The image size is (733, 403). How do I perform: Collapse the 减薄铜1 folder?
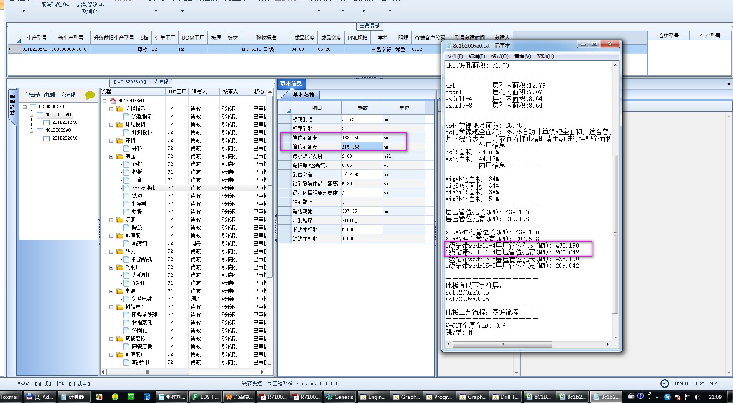tap(112, 354)
